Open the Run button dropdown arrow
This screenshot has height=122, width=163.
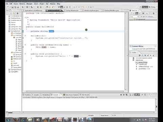click(29, 7)
